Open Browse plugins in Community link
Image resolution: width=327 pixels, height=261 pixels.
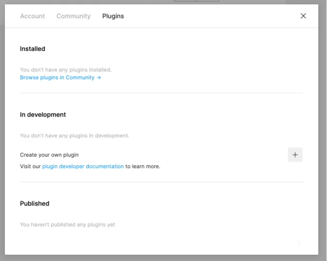pos(57,78)
